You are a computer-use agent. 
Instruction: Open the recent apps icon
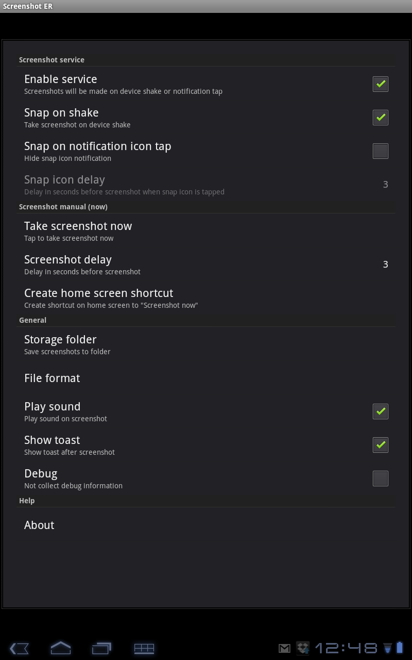click(101, 648)
